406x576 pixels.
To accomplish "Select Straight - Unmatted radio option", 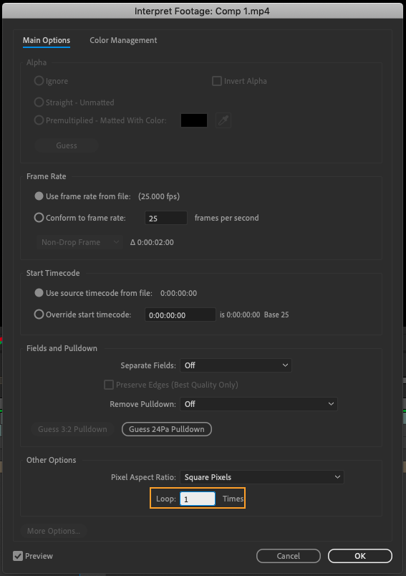I will tap(39, 102).
